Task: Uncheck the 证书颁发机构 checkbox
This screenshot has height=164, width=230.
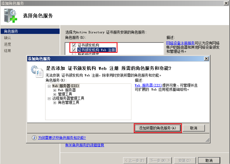Action: point(74,45)
